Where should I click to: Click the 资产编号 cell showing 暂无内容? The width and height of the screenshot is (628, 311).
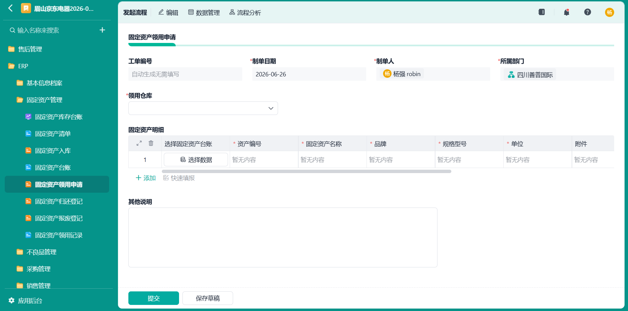[x=264, y=160]
